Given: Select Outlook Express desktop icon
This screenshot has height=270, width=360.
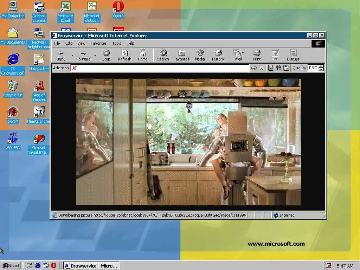Looking at the screenshot, I should click(39, 12).
